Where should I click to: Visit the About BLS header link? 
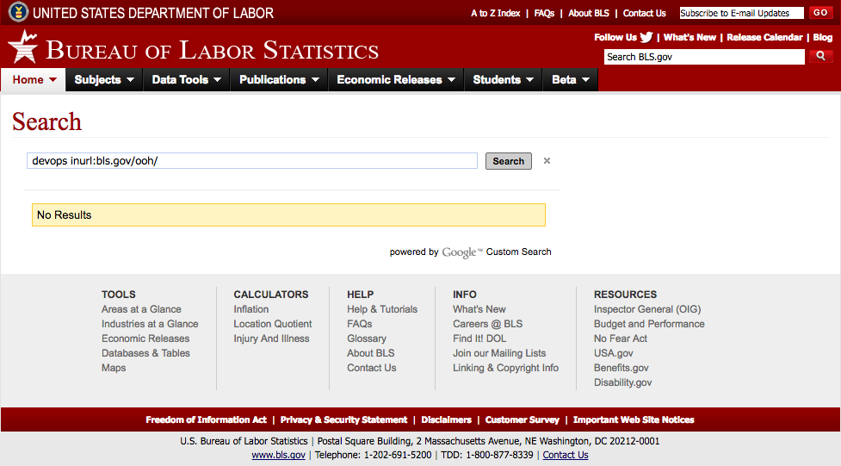point(589,13)
